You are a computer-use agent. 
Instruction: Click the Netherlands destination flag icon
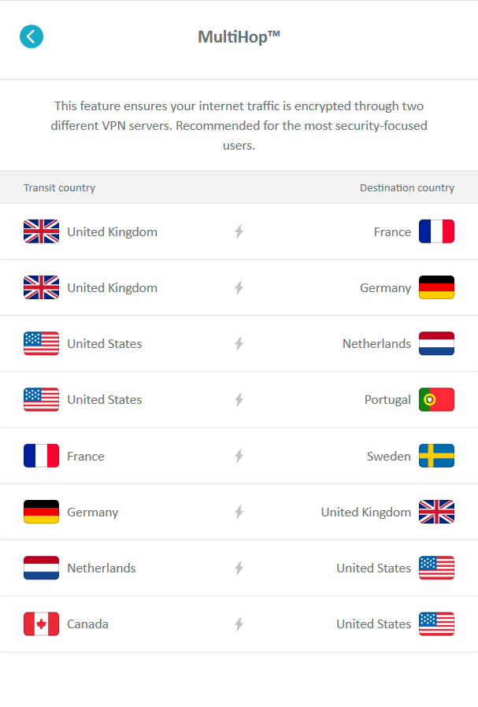point(436,343)
